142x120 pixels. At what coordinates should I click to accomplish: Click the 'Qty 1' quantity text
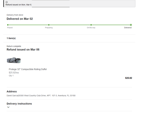tap(11, 76)
